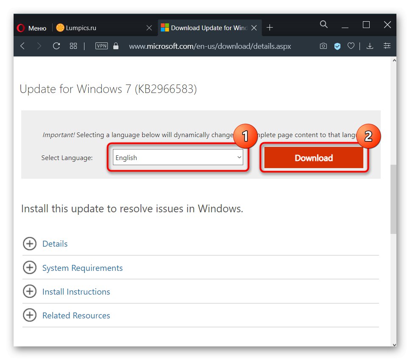This screenshot has width=410, height=360.
Task: Expand Related Resources plus icon
Action: tap(30, 315)
